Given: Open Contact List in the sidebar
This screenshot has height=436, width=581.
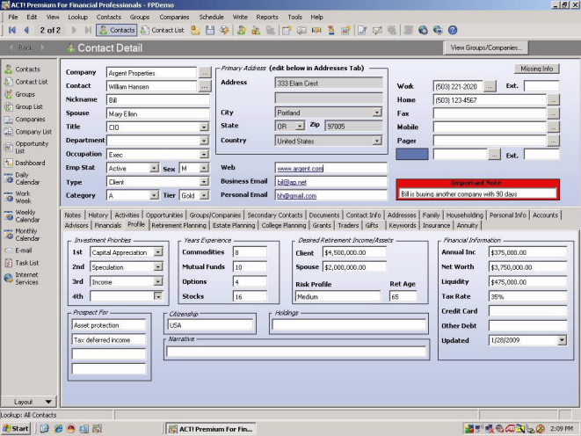Looking at the screenshot, I should (26, 82).
